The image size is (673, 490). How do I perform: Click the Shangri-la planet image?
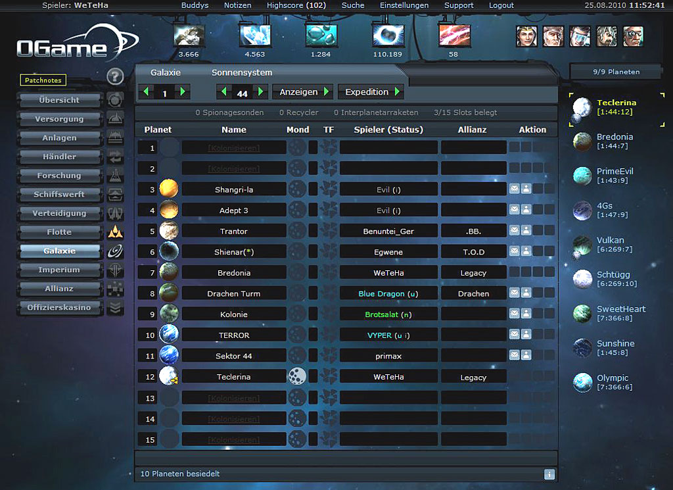pyautogui.click(x=169, y=189)
